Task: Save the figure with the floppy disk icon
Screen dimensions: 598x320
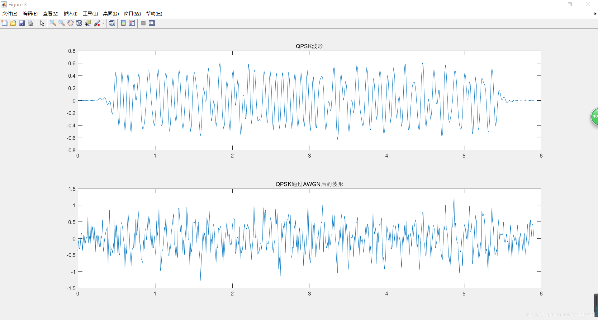Action: 22,23
